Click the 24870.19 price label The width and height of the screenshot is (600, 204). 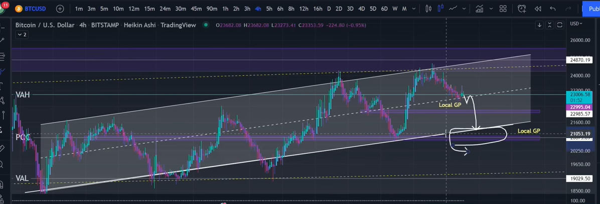point(580,60)
